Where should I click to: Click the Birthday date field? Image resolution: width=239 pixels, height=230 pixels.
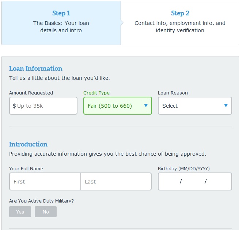(x=195, y=181)
